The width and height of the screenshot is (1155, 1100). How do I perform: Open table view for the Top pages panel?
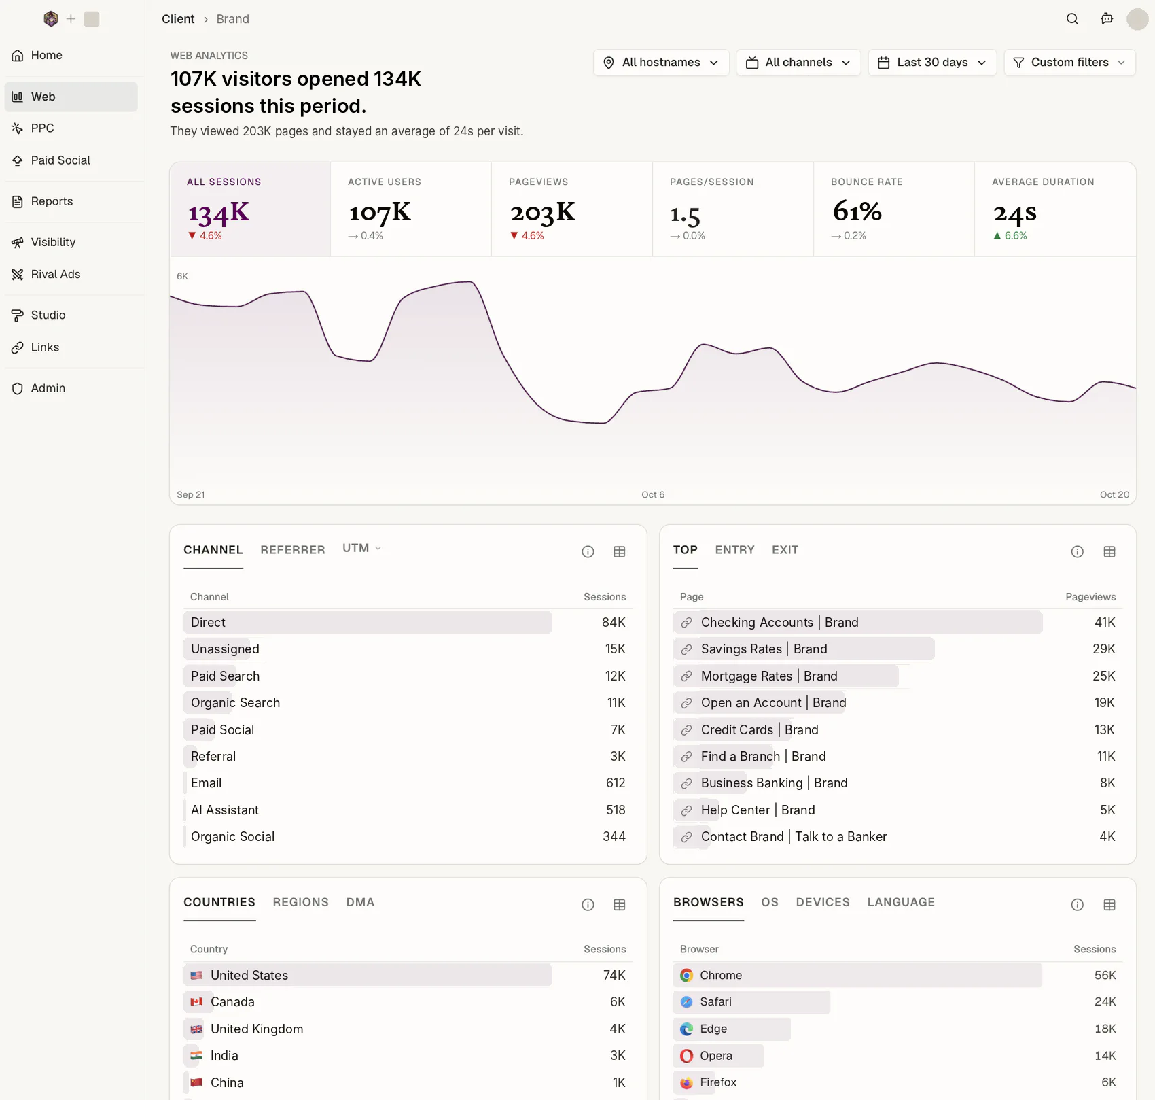tap(1109, 552)
